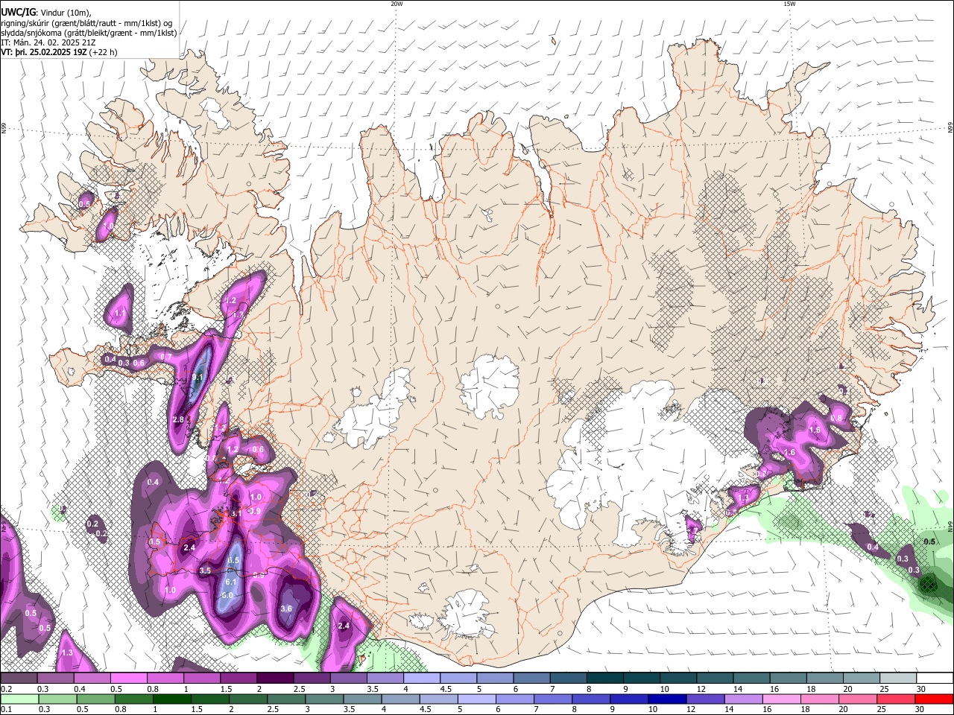Click the '0.4' label on the upper legend scale
The width and height of the screenshot is (954, 715).
point(80,689)
